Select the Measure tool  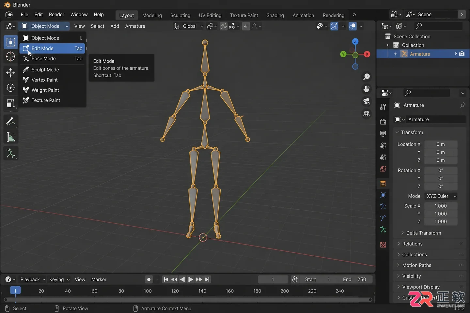[x=10, y=137]
